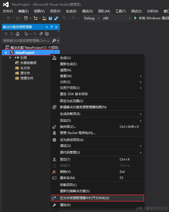
Task: Click the green start debugging play icon
Action: click(135, 18)
